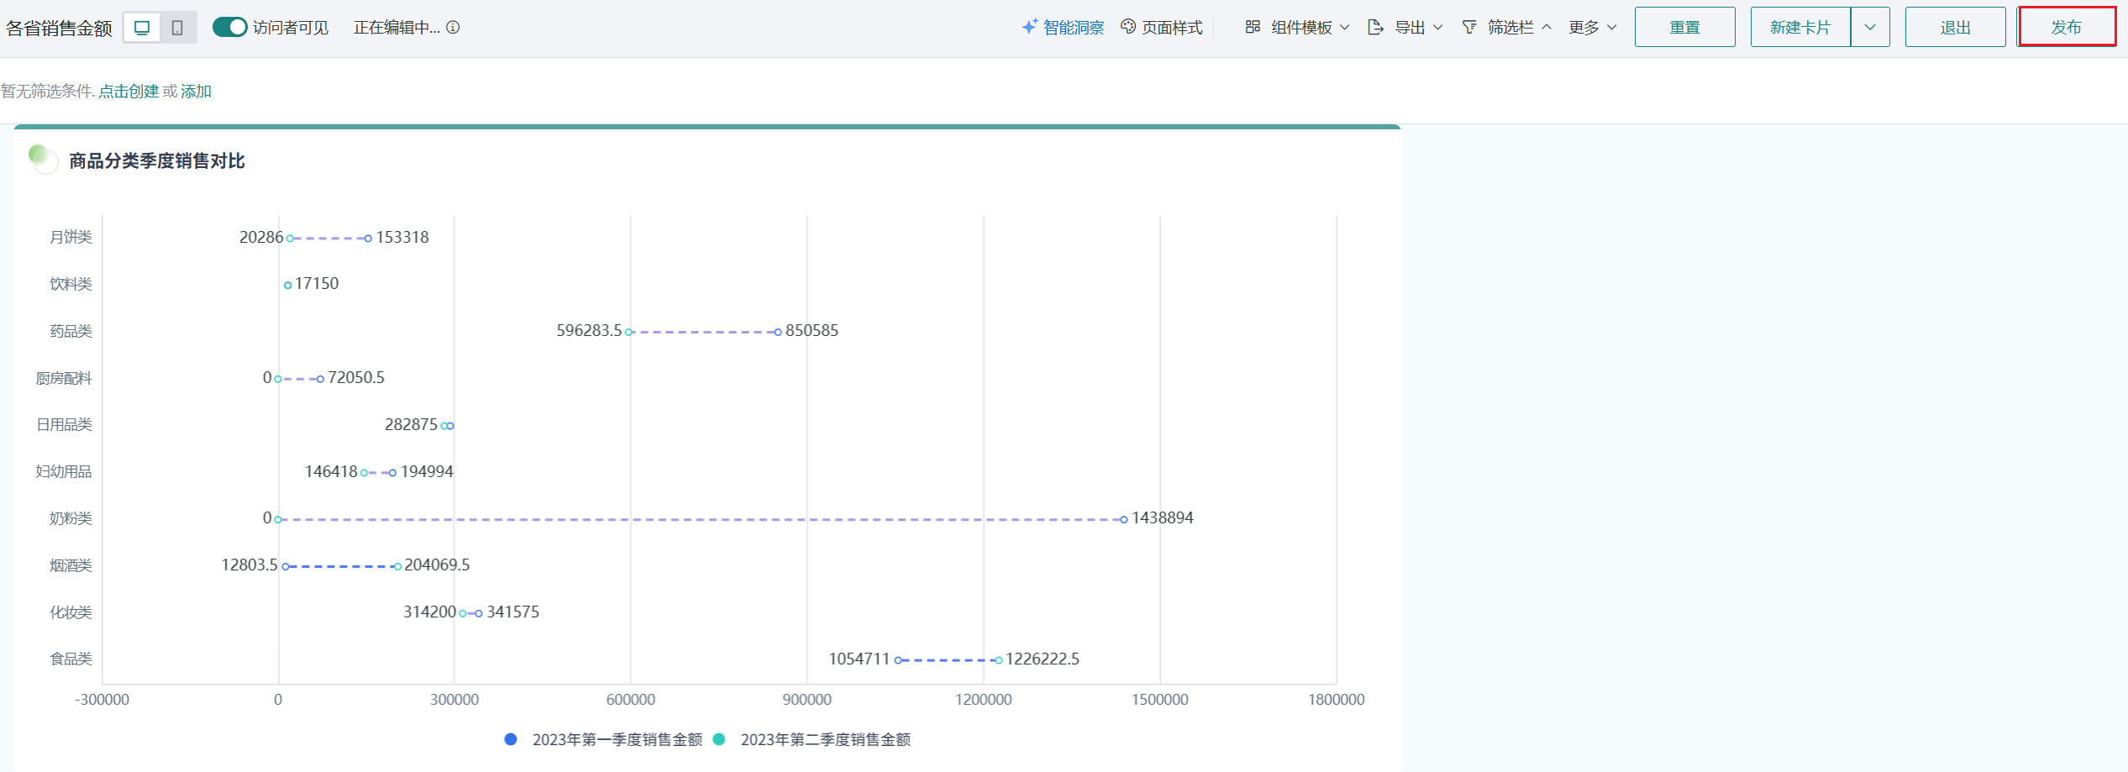Switch to mobile layout view icon
2128x772 pixels.
(x=177, y=28)
